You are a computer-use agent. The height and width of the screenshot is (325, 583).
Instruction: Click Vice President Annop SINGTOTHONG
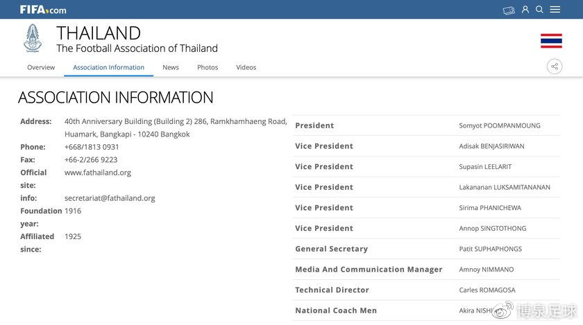493,229
